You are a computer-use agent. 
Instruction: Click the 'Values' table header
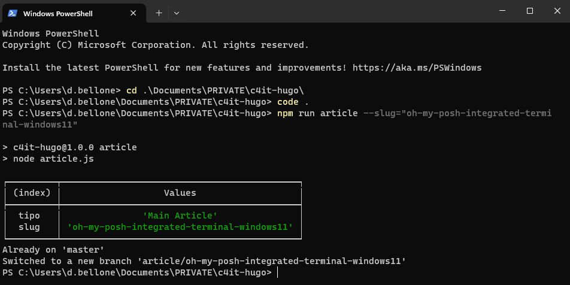click(x=180, y=193)
